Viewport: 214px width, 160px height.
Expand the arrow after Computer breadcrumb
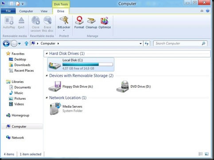click(58, 43)
